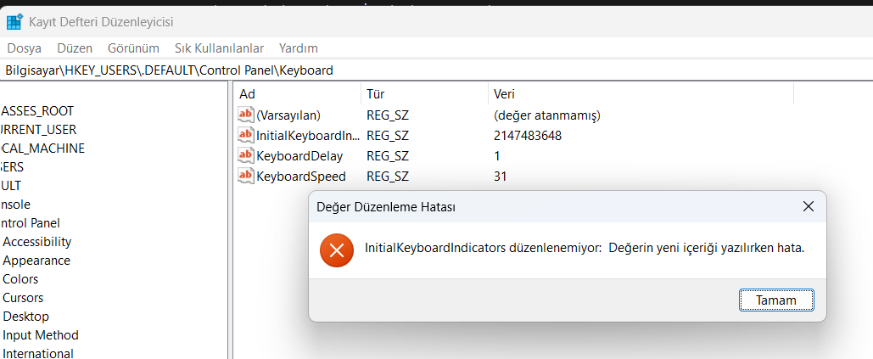
Task: Click the red error icon in dialog
Action: pos(336,250)
